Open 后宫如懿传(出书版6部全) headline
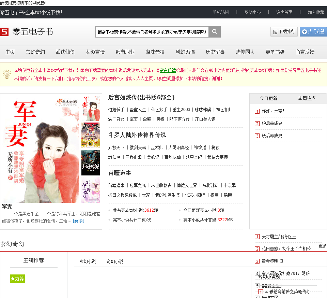 coord(141,97)
